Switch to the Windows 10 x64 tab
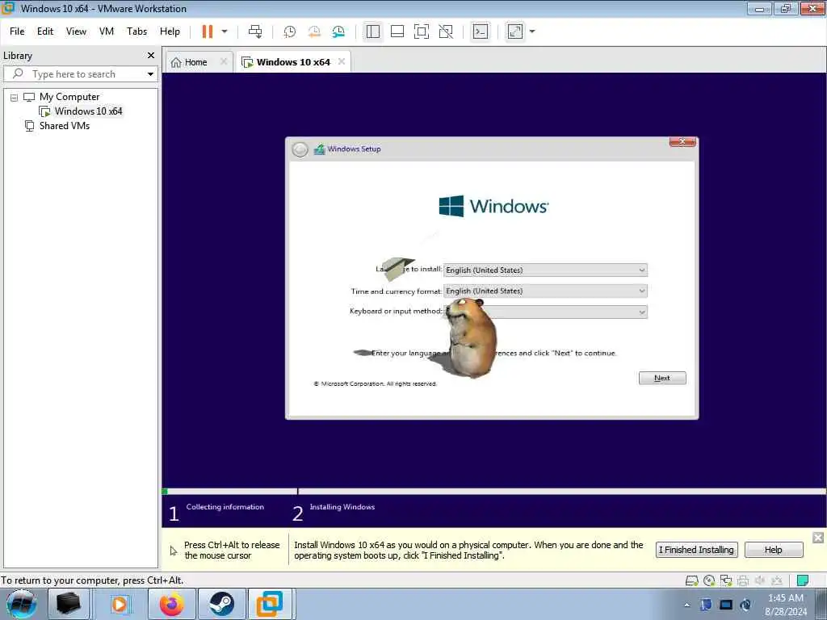This screenshot has height=620, width=827. pyautogui.click(x=293, y=62)
